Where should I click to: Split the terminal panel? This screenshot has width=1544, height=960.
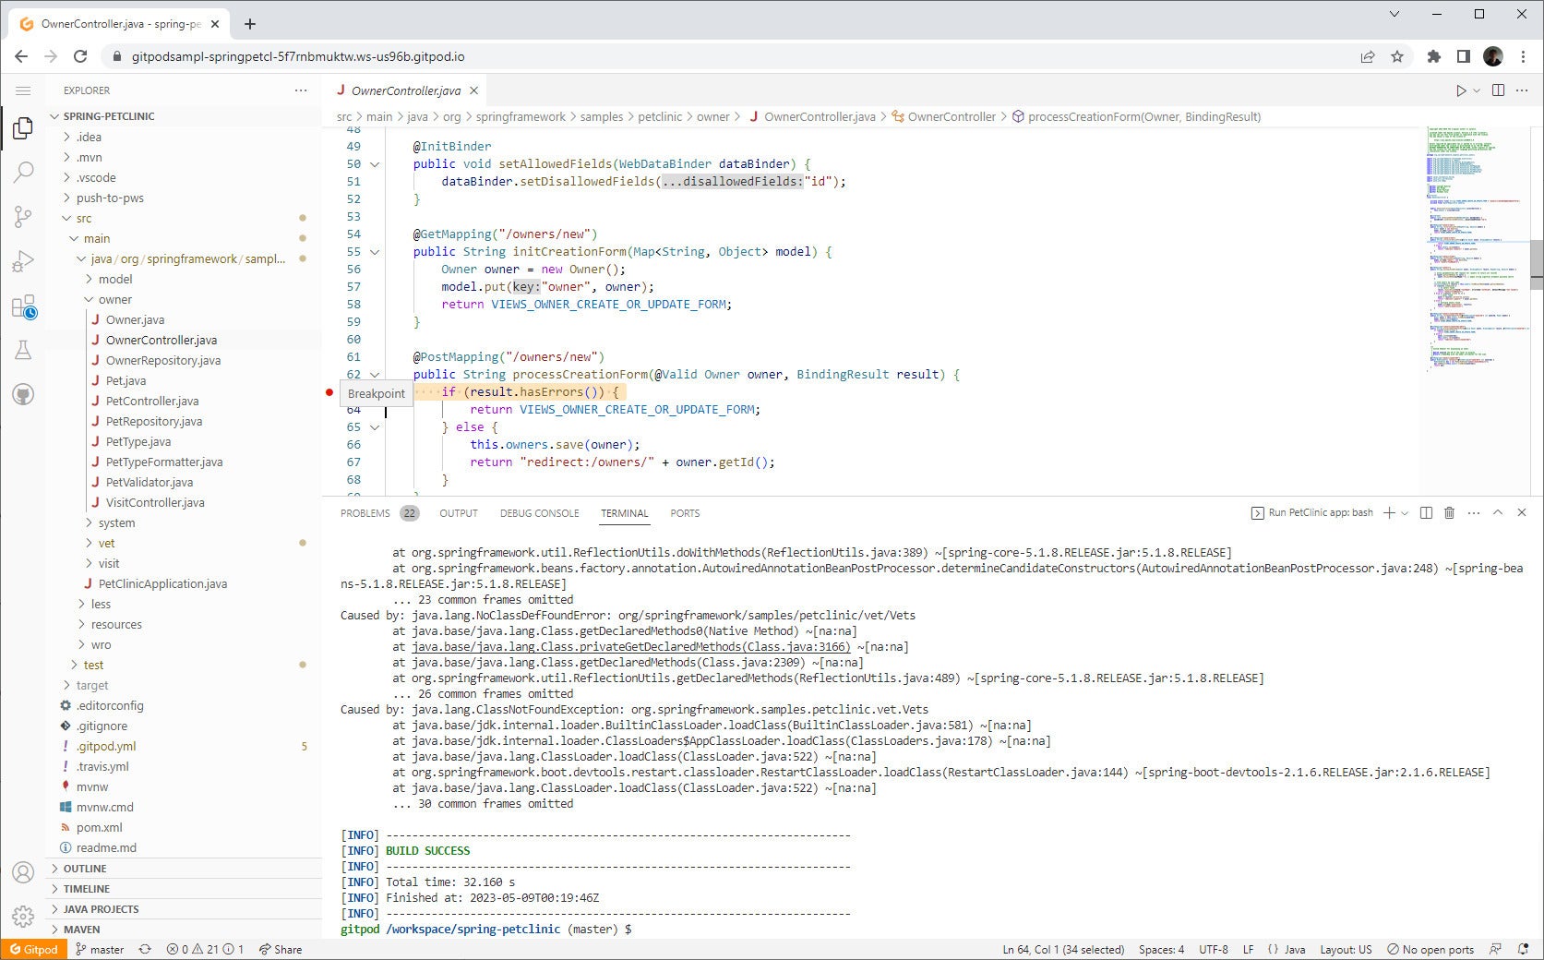1426,512
